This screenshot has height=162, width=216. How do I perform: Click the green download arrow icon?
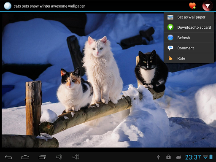click(x=170, y=27)
